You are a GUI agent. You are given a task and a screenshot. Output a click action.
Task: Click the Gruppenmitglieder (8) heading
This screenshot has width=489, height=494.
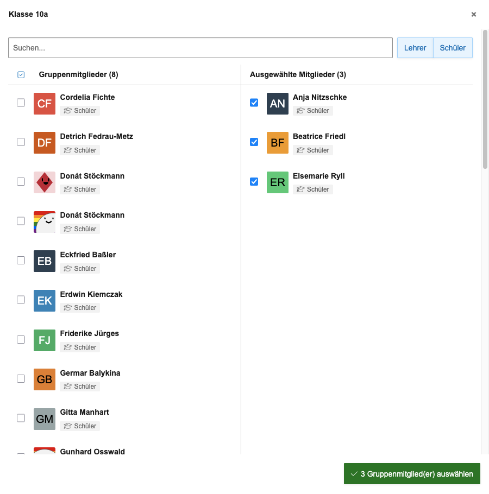click(x=78, y=75)
